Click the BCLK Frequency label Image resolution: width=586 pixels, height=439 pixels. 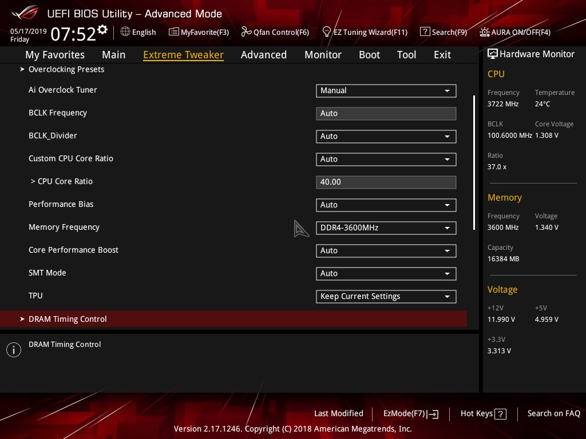[58, 113]
